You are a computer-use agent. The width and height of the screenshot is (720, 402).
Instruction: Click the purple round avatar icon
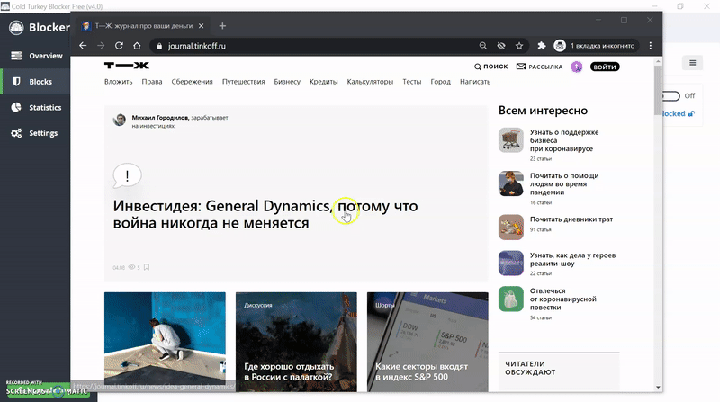coord(577,67)
